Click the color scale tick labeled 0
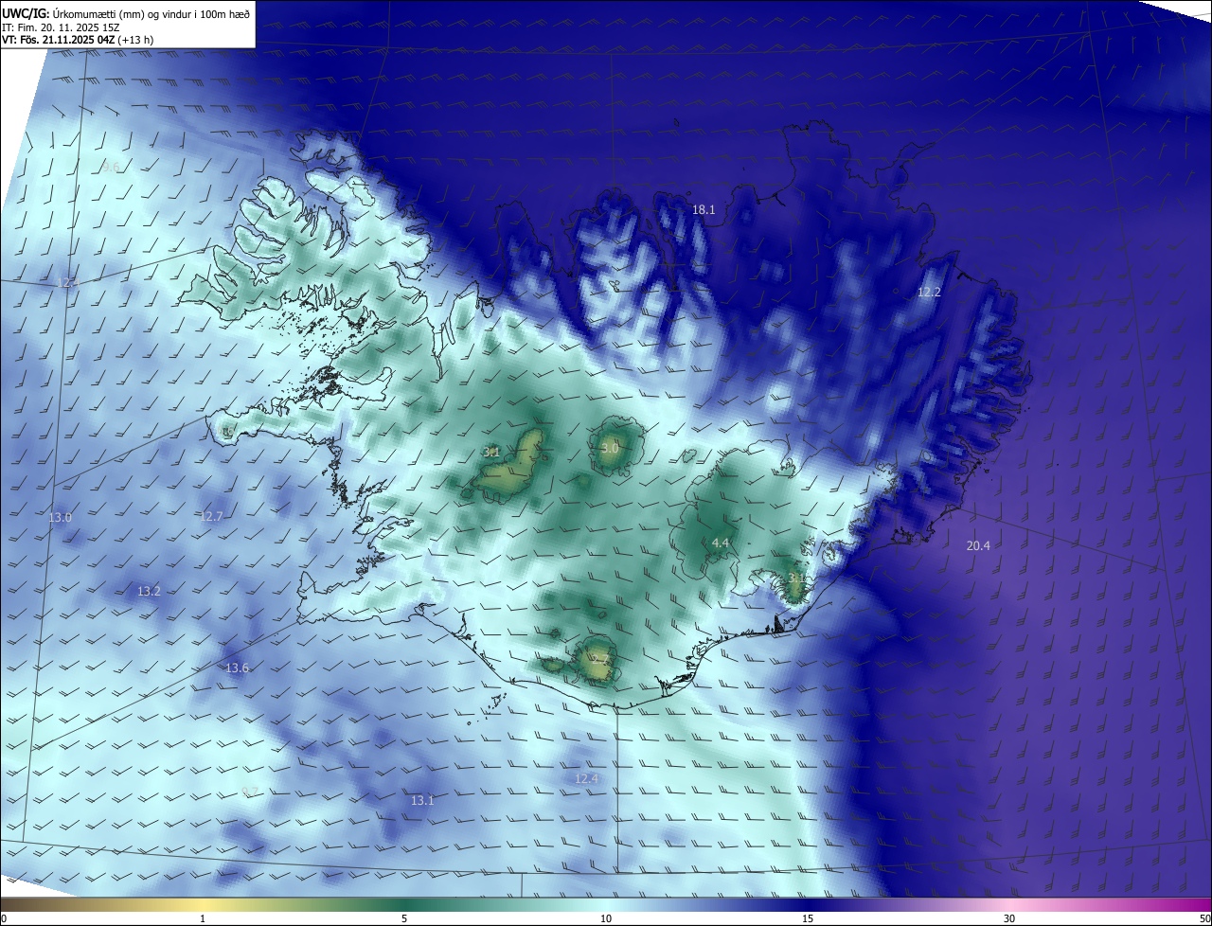This screenshot has height=926, width=1212. click(4, 918)
